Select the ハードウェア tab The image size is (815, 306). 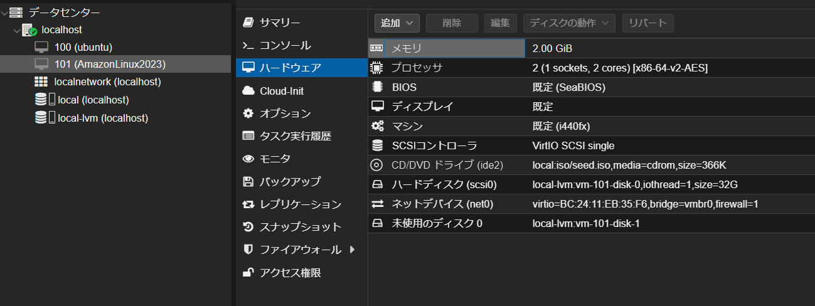[302, 68]
